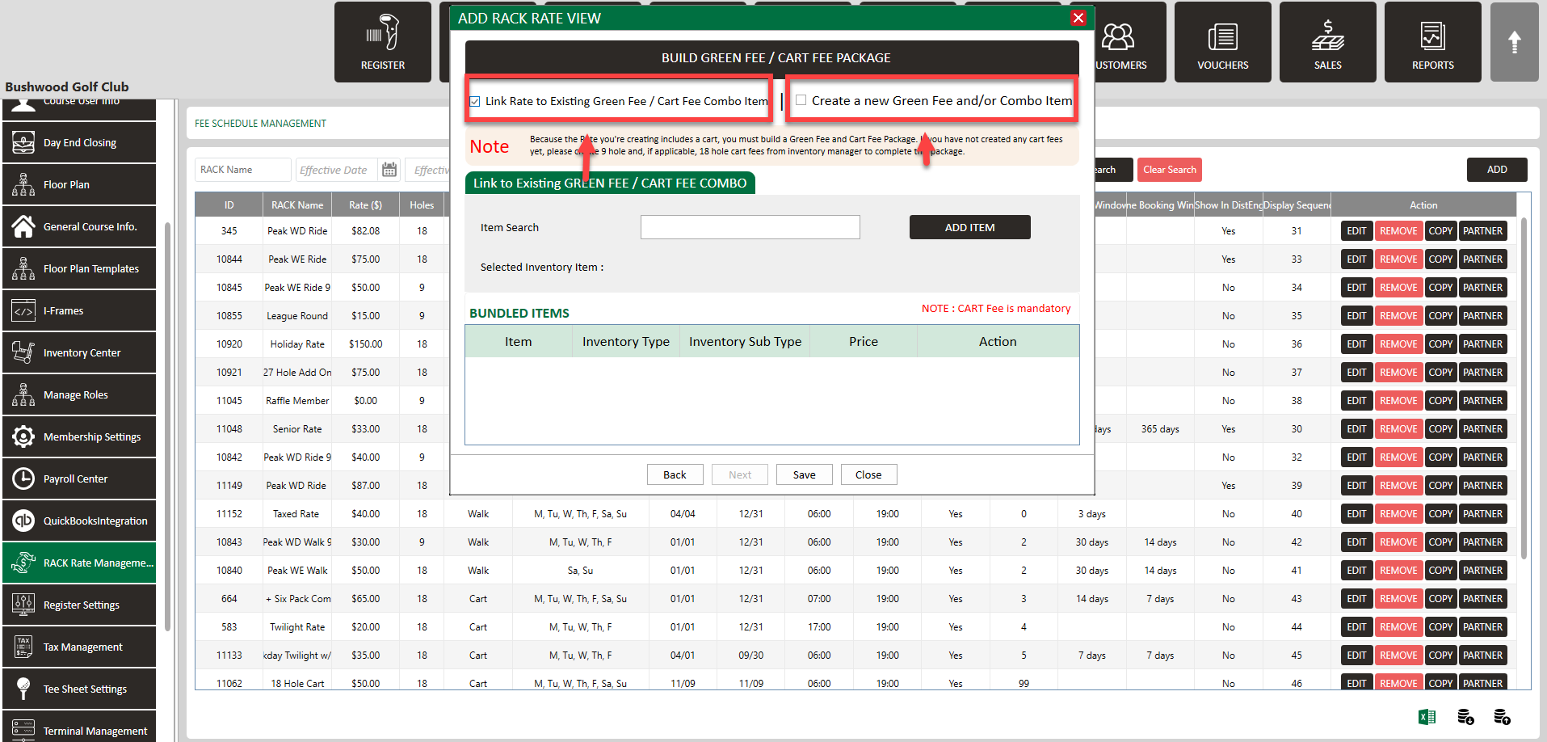Open QuickBooksIntegration in the sidebar
Viewport: 1547px width, 742px height.
[79, 521]
